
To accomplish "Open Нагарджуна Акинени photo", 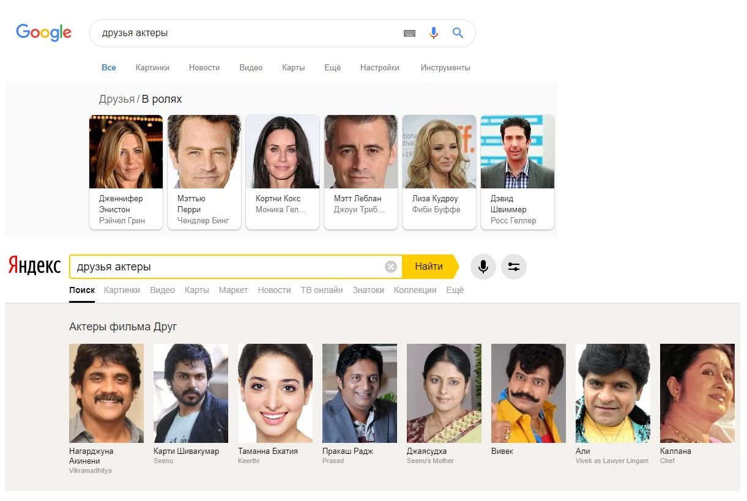I will 106,393.
